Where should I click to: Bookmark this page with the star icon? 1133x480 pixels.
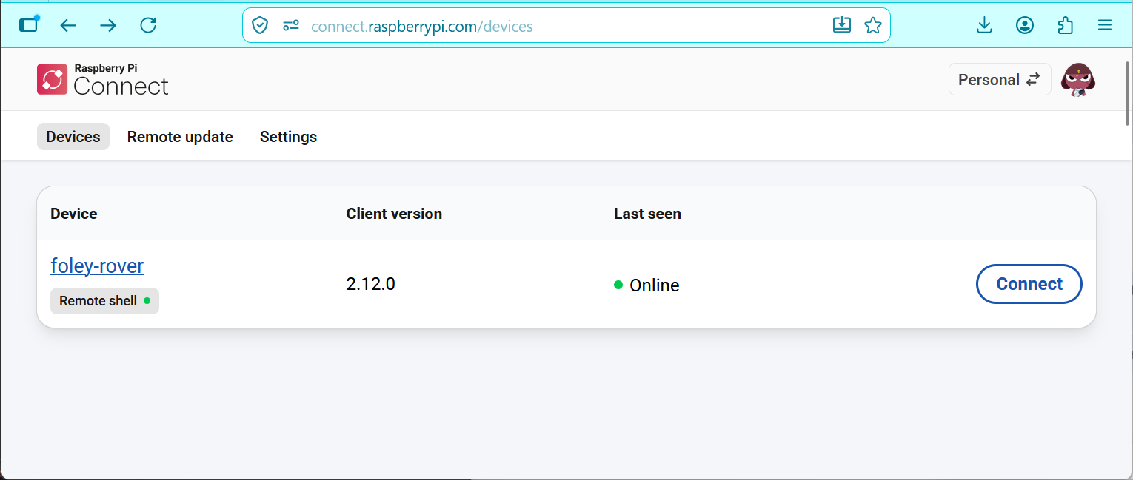pos(873,26)
